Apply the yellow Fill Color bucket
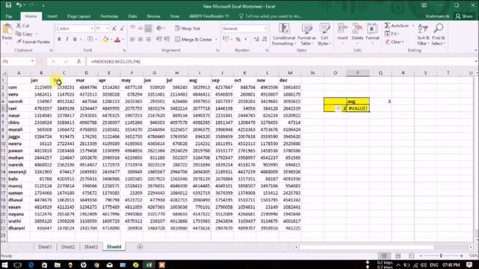This screenshot has height=269, width=479. (106, 40)
